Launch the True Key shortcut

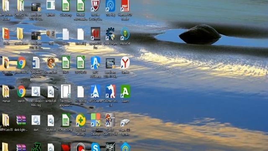pyautogui.click(x=110, y=5)
